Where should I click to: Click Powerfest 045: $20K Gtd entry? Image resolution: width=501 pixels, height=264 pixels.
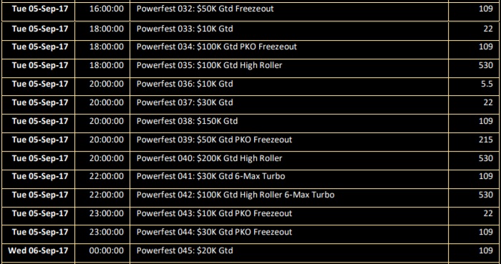click(185, 250)
